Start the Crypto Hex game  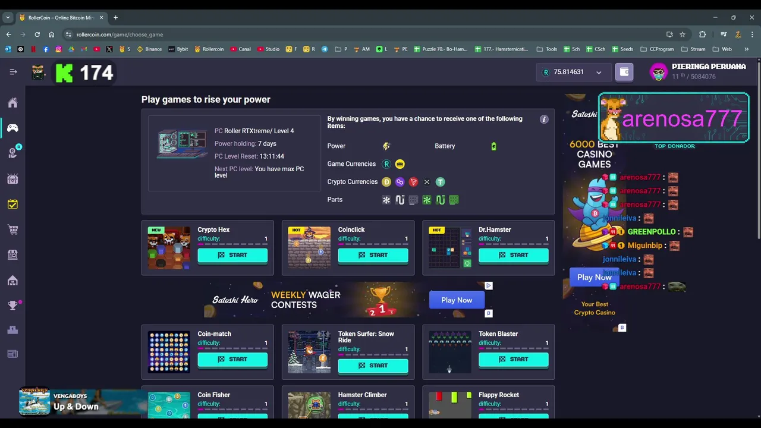point(232,255)
